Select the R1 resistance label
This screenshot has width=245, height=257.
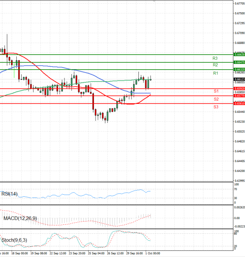pyautogui.click(x=215, y=73)
